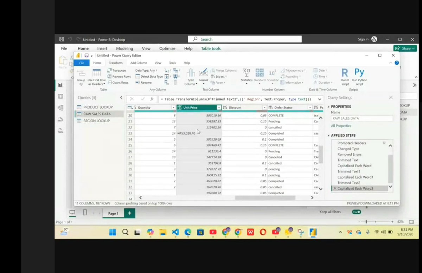
Task: Open the Extract dropdown
Action: (x=219, y=76)
